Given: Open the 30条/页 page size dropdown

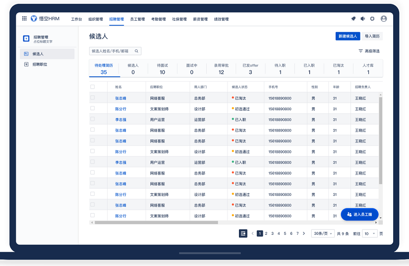Looking at the screenshot, I should 323,233.
